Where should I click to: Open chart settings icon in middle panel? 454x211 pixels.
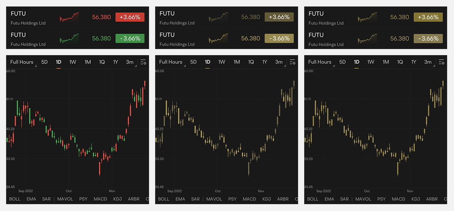[x=292, y=62]
